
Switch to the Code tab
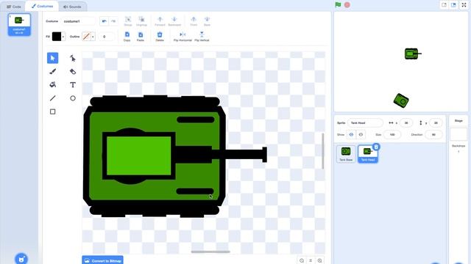click(x=14, y=7)
